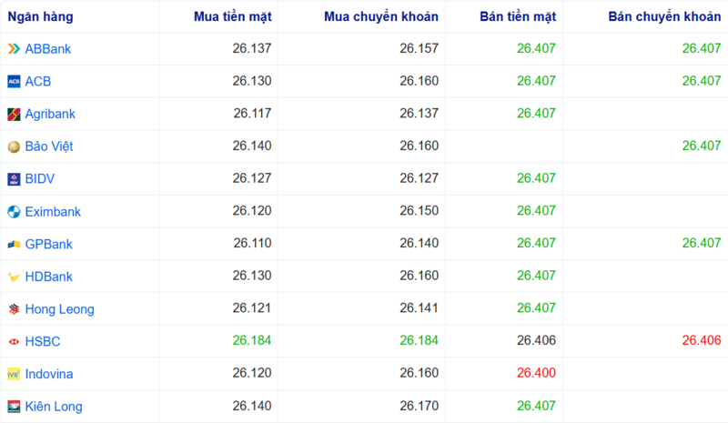Select HSBC Mua tiền mặt 26.184
The image size is (728, 423).
(x=252, y=341)
